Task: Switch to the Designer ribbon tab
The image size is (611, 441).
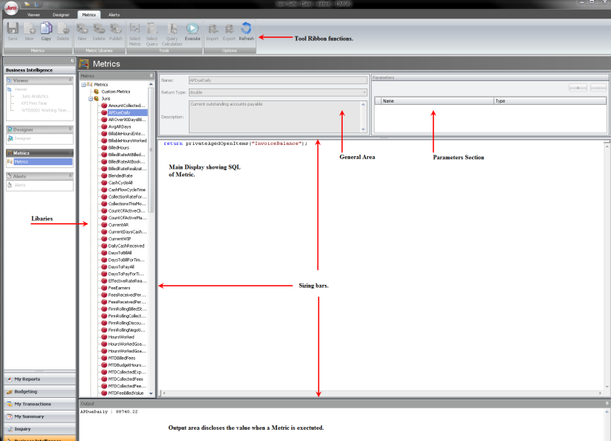Action: point(61,14)
